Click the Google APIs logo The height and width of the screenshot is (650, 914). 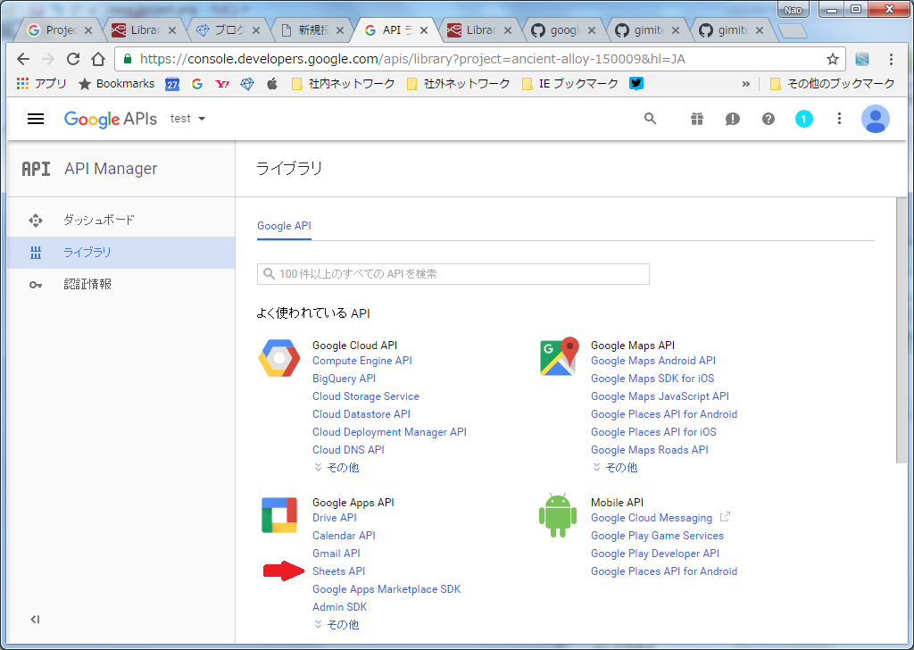coord(110,119)
